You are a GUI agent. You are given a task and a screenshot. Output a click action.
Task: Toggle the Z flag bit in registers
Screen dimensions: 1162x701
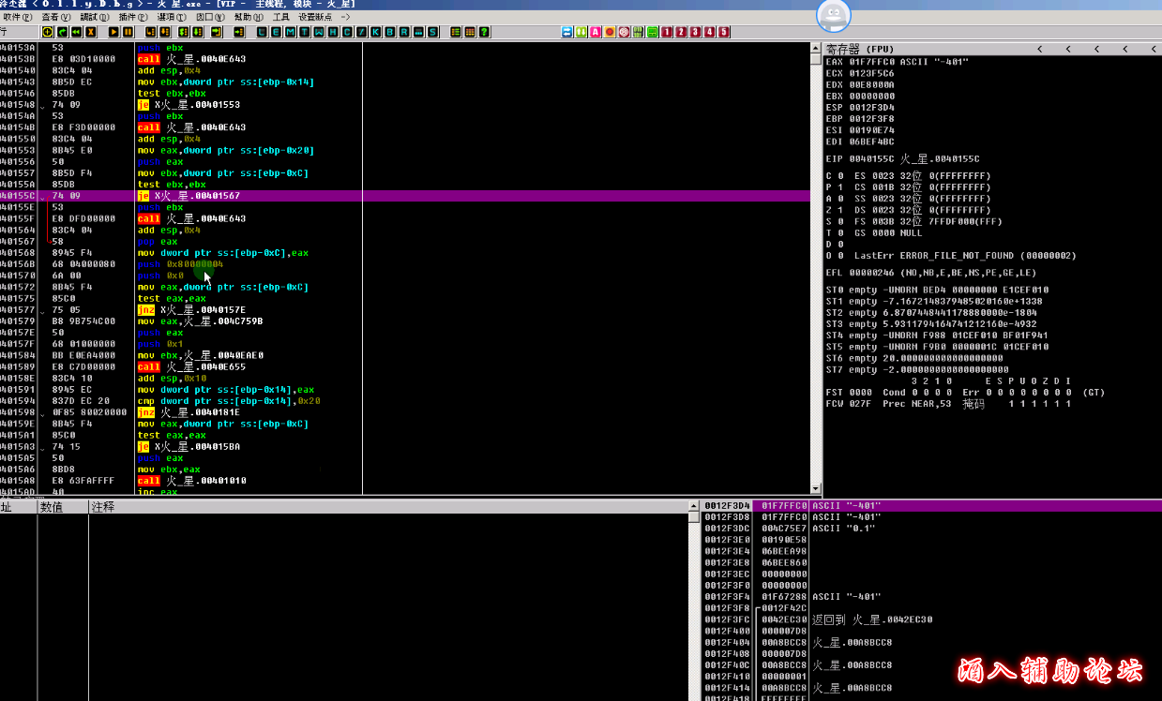pos(839,210)
